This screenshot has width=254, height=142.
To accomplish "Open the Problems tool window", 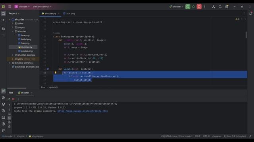I will (3, 124).
